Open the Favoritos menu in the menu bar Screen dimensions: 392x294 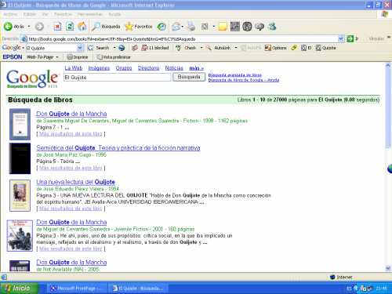[63, 14]
